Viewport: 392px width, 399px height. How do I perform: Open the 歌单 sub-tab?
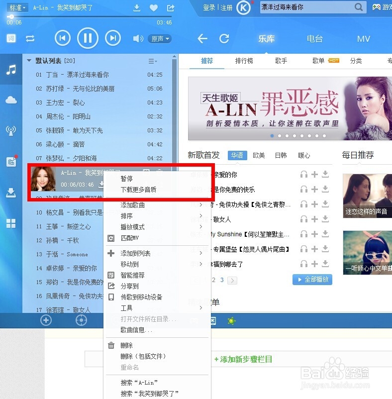tap(318, 61)
